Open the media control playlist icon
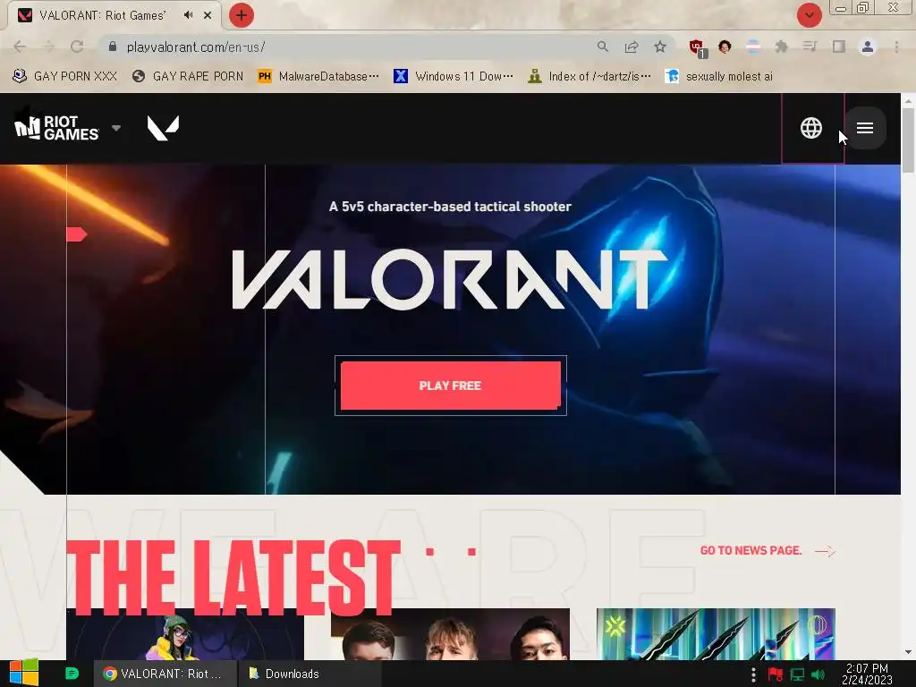 coord(810,47)
